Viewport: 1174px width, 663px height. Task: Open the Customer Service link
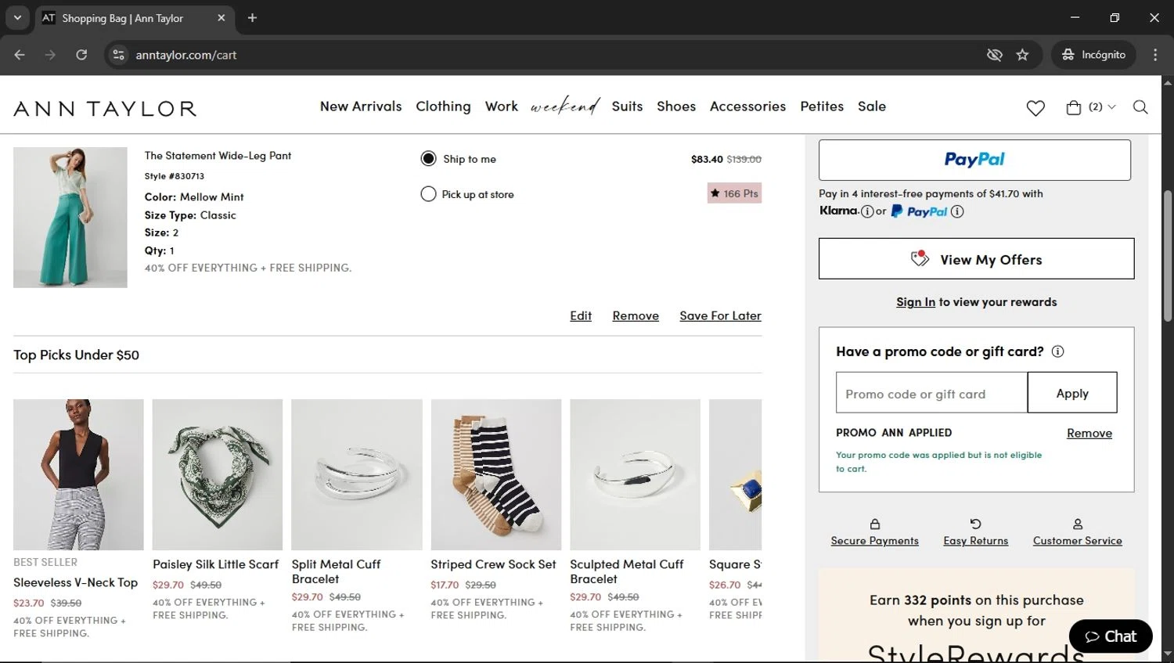coord(1078,541)
